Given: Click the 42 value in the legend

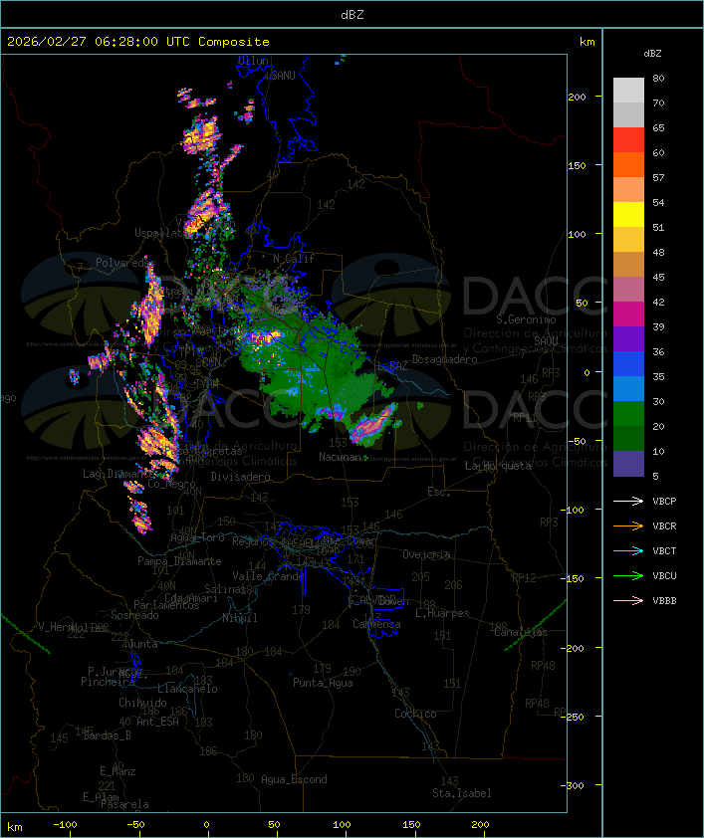Looking at the screenshot, I should tap(658, 302).
